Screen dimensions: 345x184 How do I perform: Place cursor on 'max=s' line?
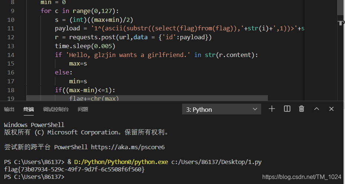(78, 64)
